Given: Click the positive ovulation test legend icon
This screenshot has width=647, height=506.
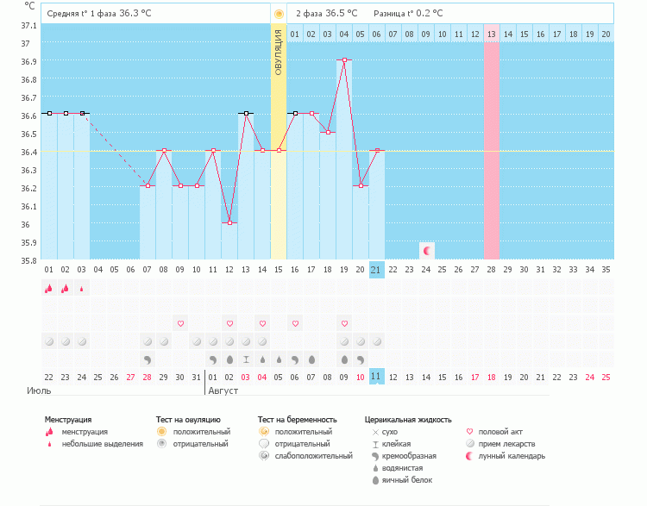Looking at the screenshot, I should 161,431.
